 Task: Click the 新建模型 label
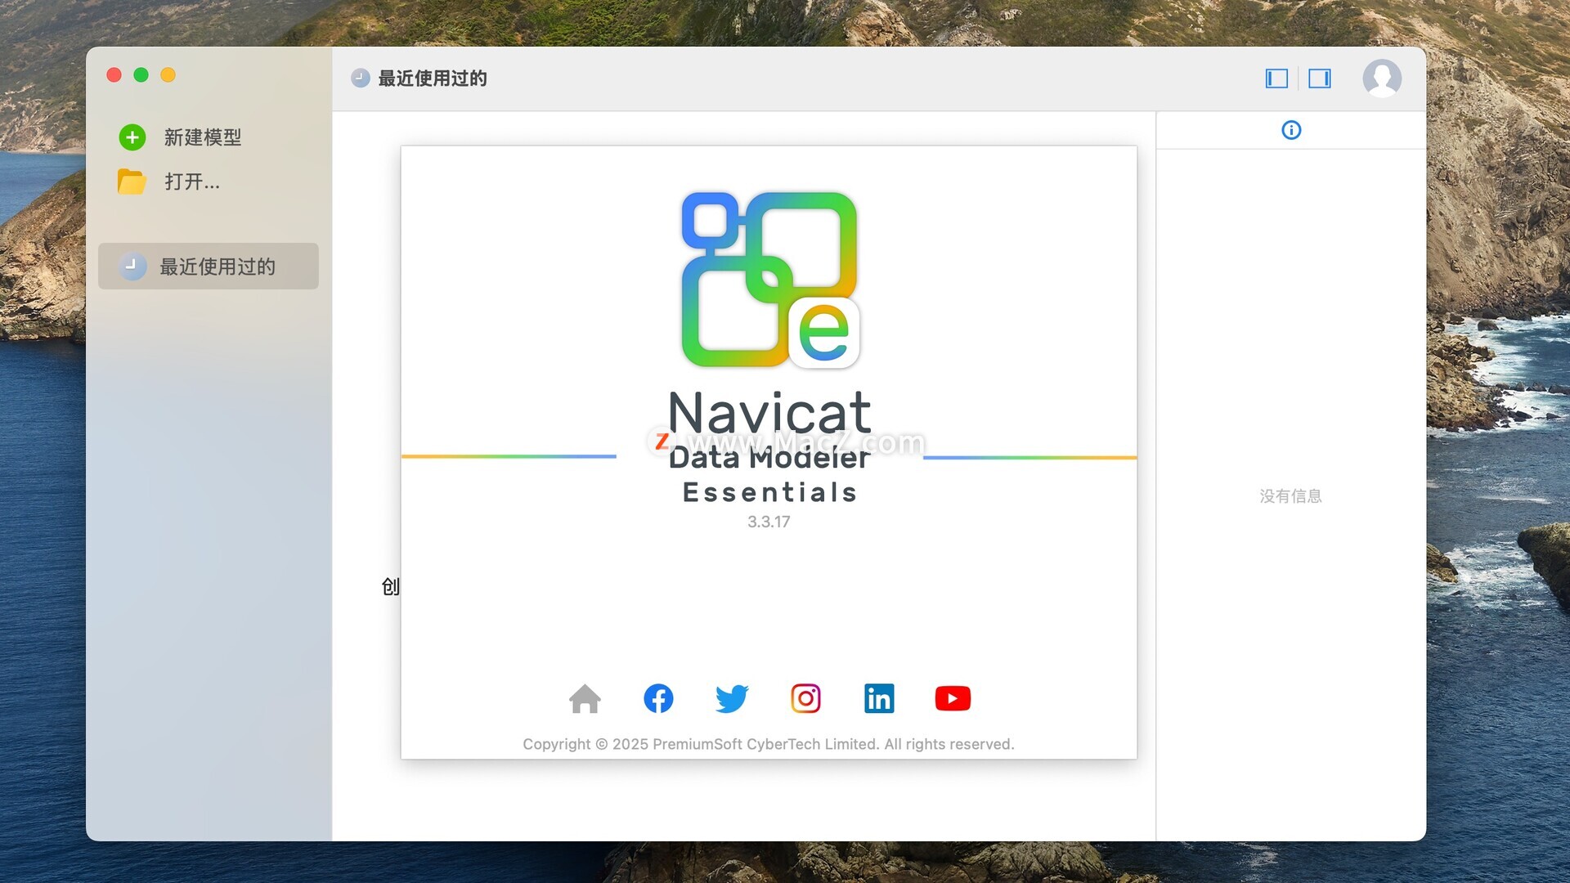(203, 137)
